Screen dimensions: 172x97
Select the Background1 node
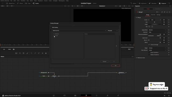click(44, 72)
